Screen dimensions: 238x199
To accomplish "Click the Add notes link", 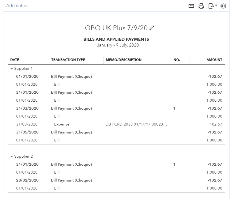I will click(17, 6).
